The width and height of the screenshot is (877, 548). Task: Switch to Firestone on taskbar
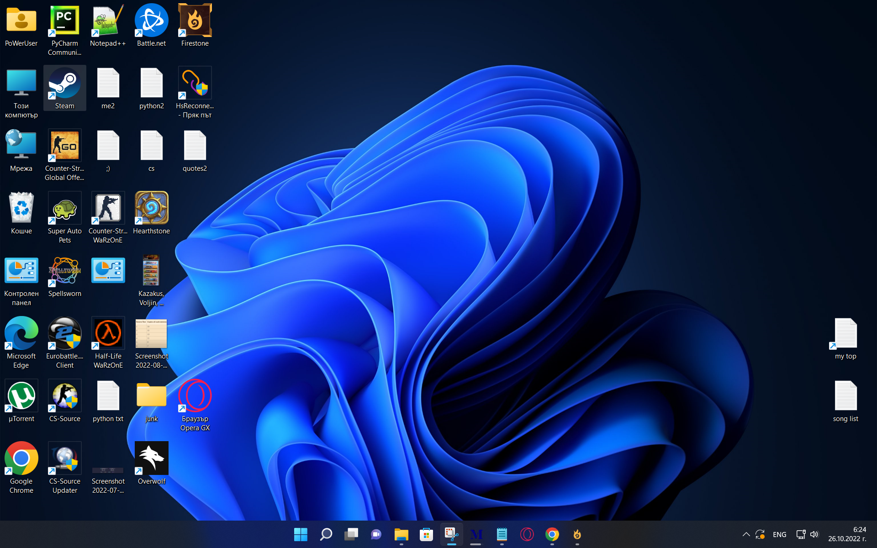577,534
